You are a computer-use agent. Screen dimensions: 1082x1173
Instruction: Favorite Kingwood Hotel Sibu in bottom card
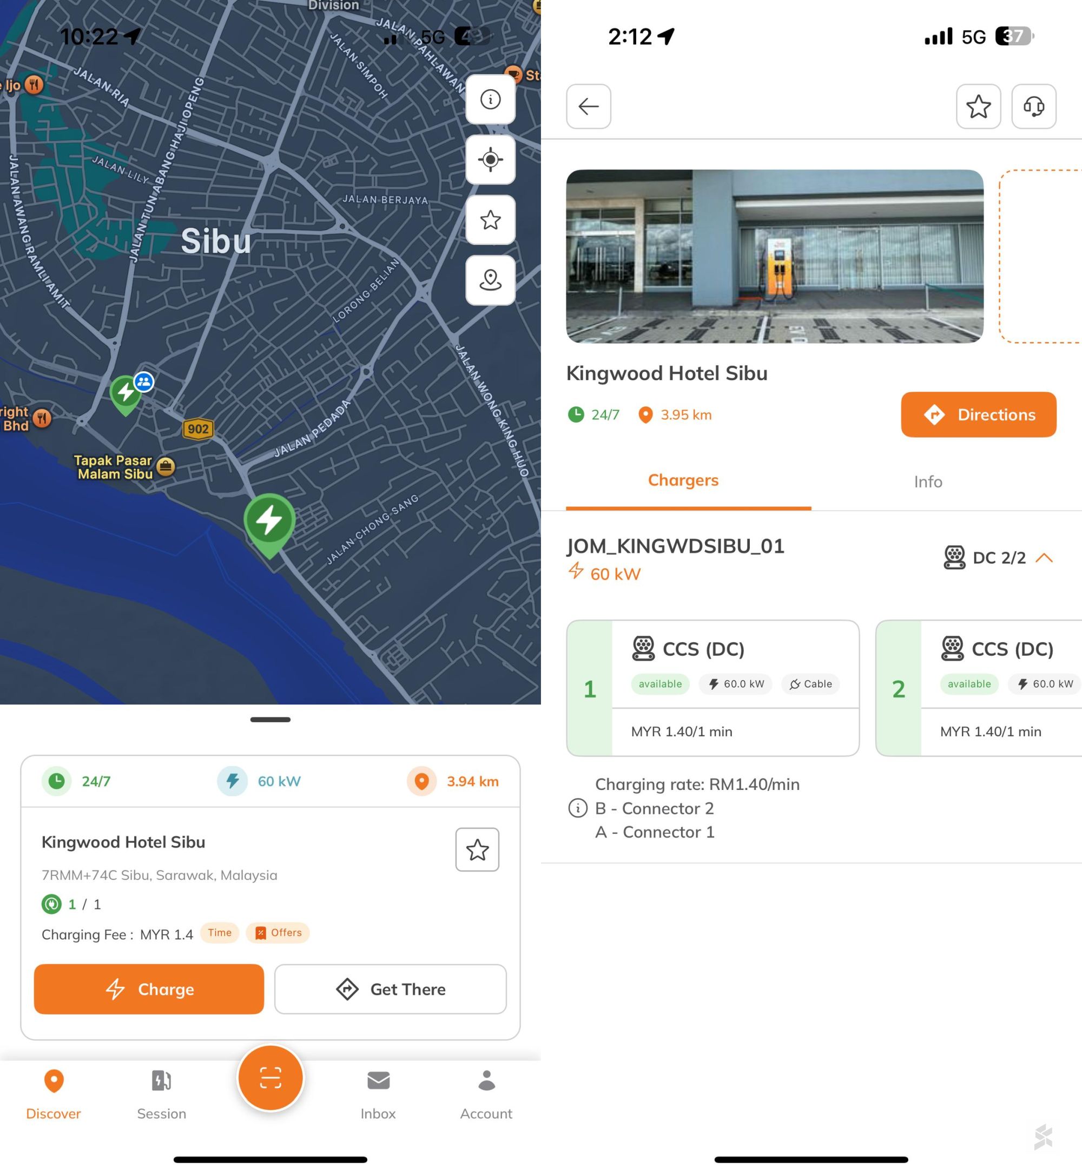(477, 849)
